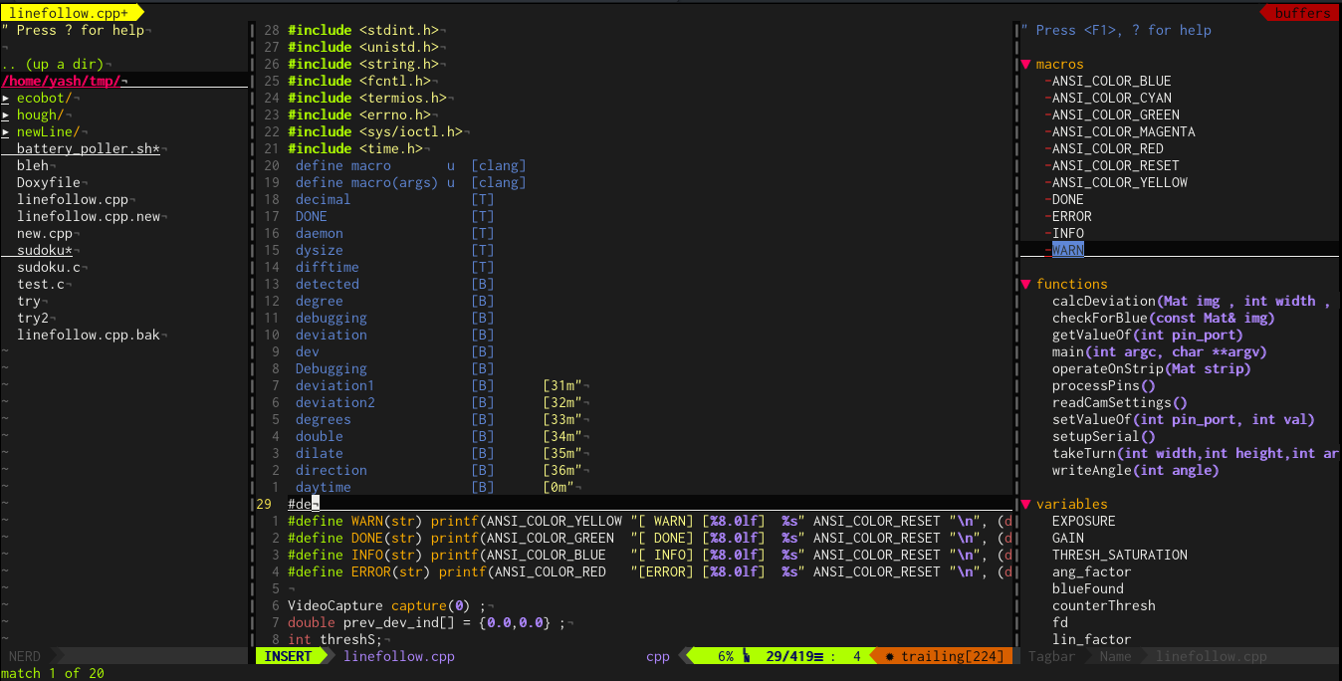The height and width of the screenshot is (681, 1342).
Task: Collapse the variables section triangle
Action: (1025, 504)
